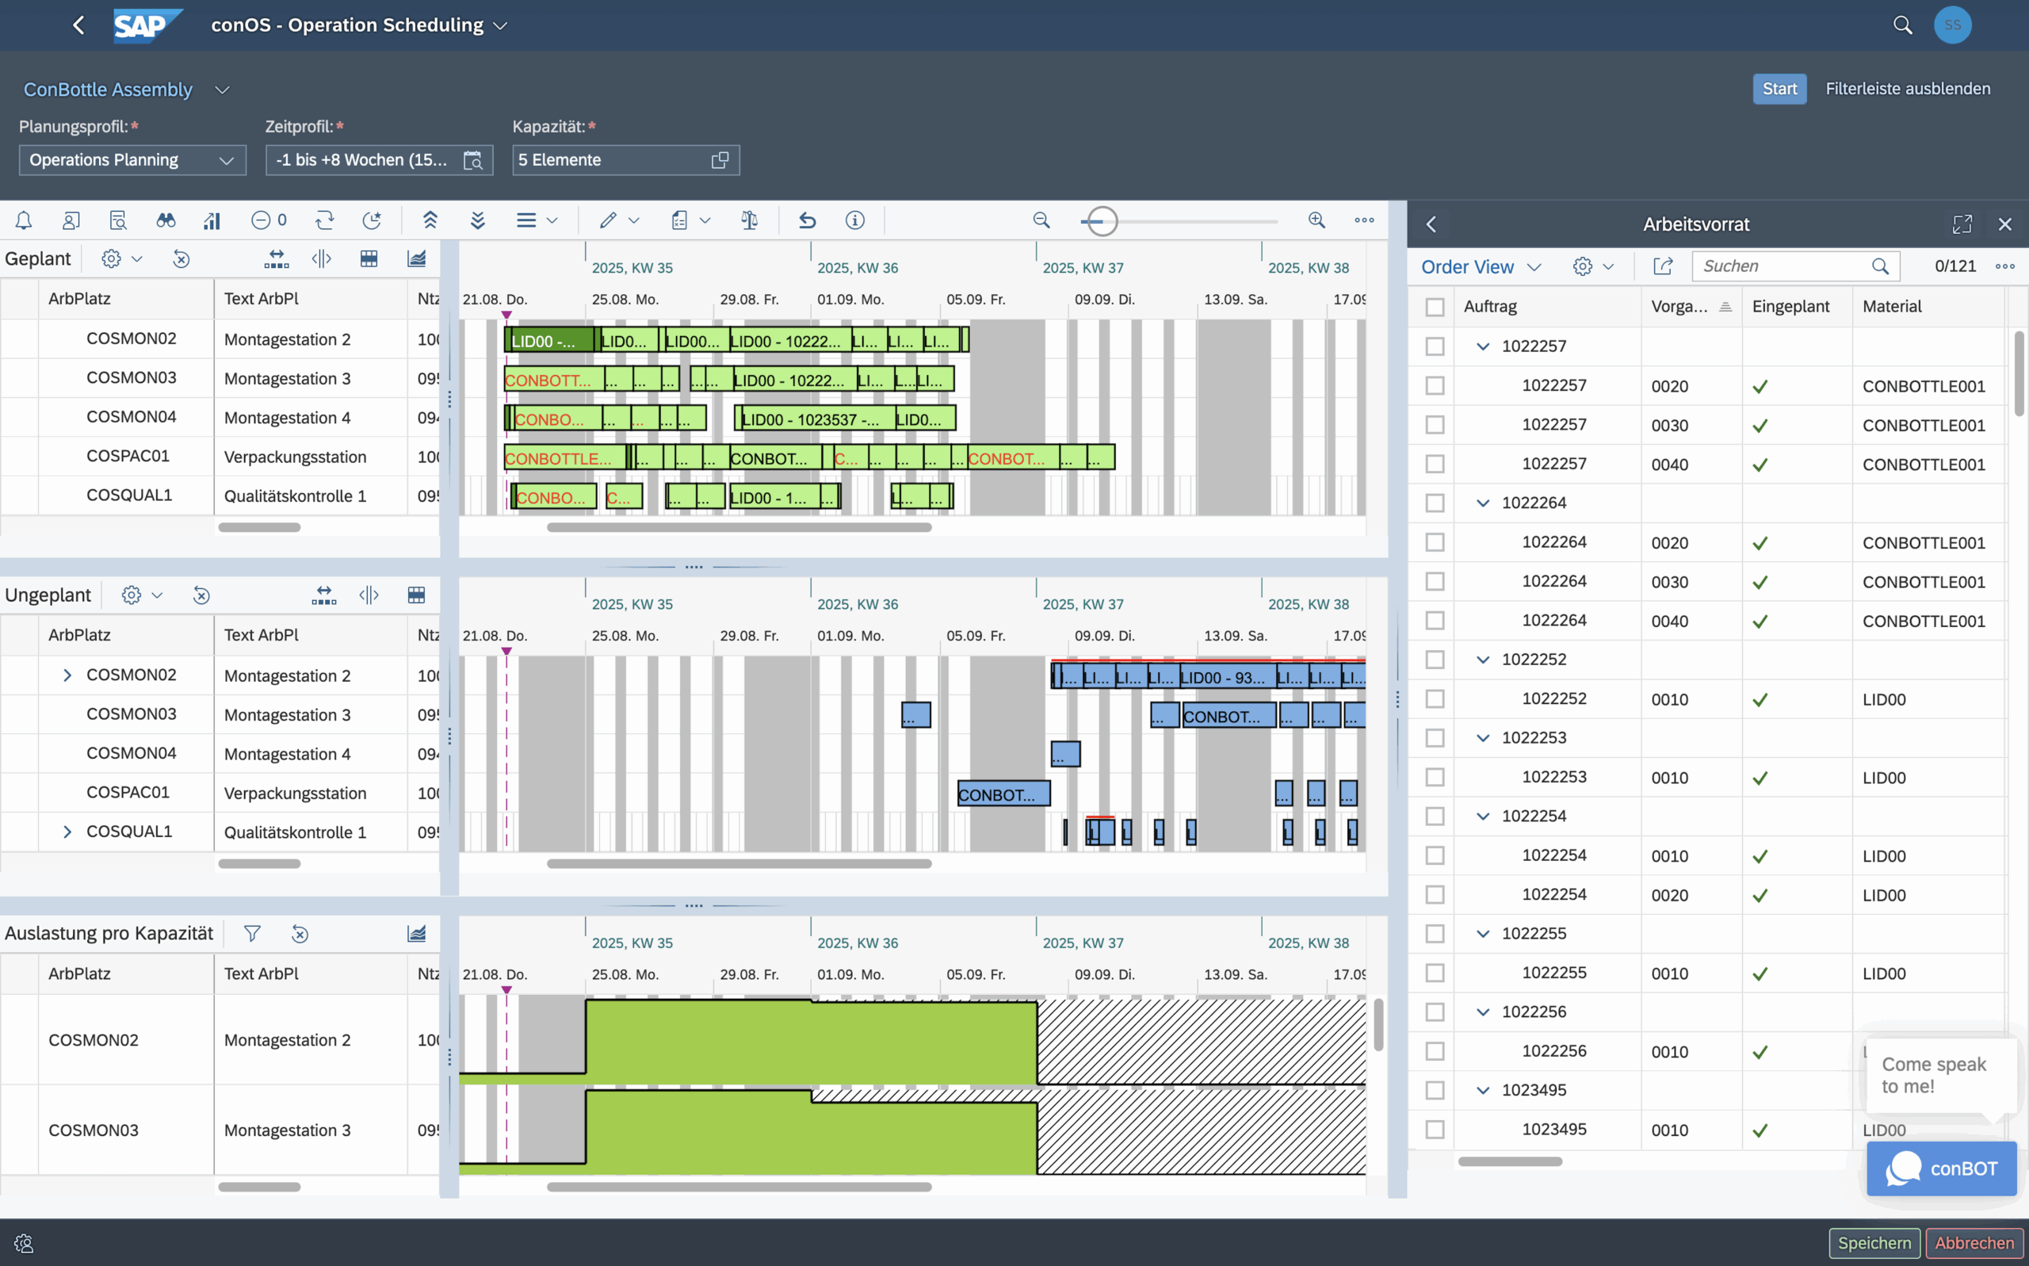
Task: Click utilization chart icon in Geplant toolbar
Action: tap(416, 258)
